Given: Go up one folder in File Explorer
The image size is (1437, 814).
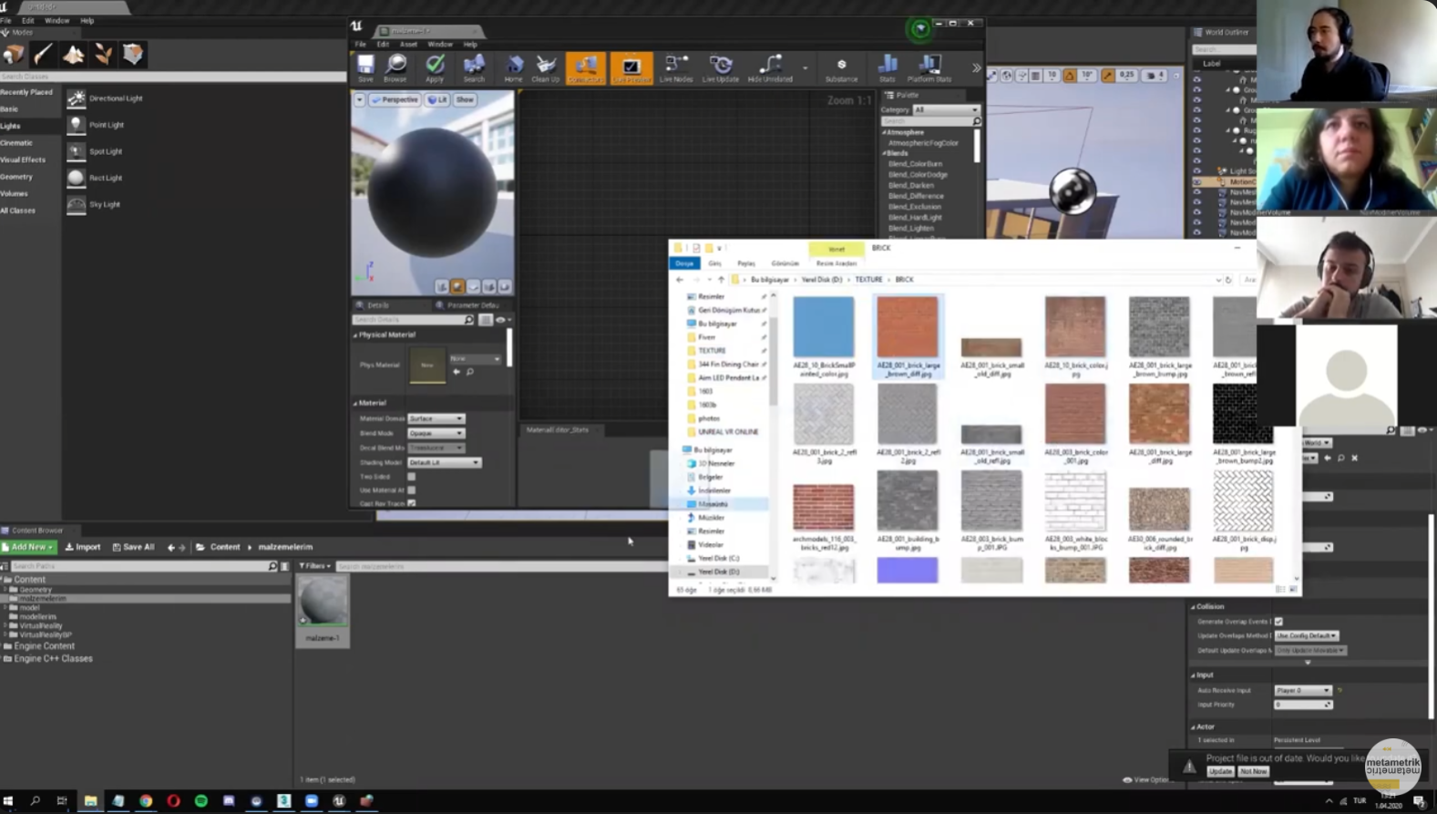Looking at the screenshot, I should (x=721, y=280).
